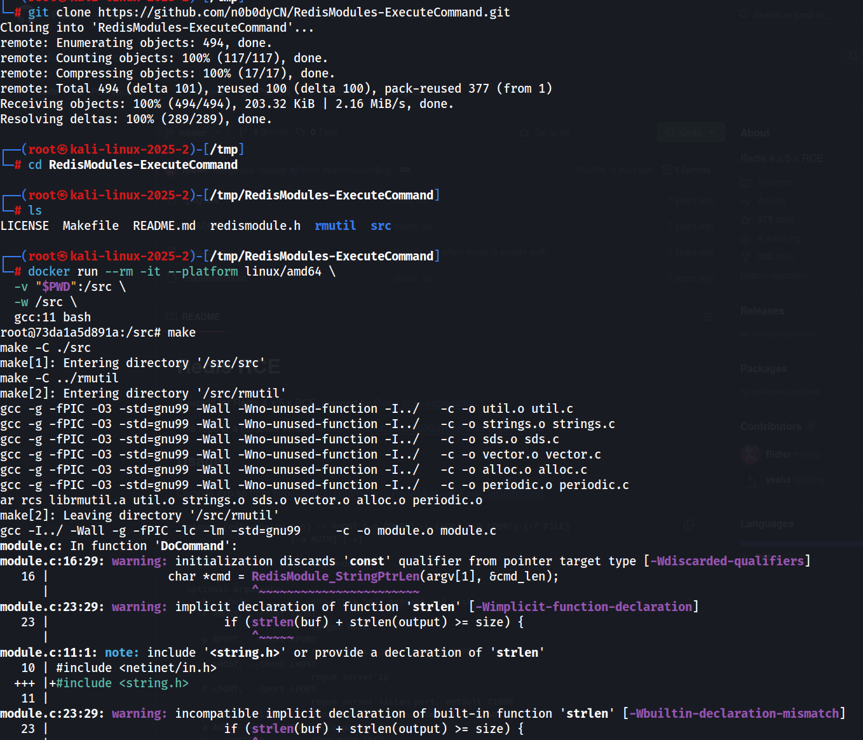Click the 'docker run --rm -it' command line
Screen dimensions: 863x740
[x=182, y=271]
